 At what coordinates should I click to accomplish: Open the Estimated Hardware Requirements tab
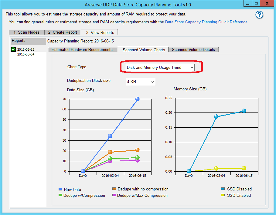(82, 49)
